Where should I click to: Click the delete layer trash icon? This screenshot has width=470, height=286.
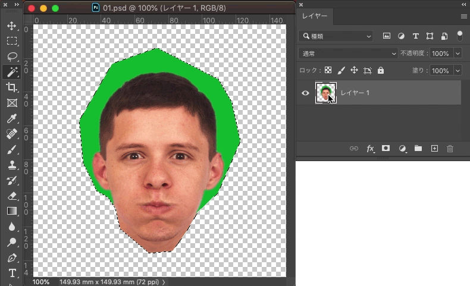(x=450, y=149)
